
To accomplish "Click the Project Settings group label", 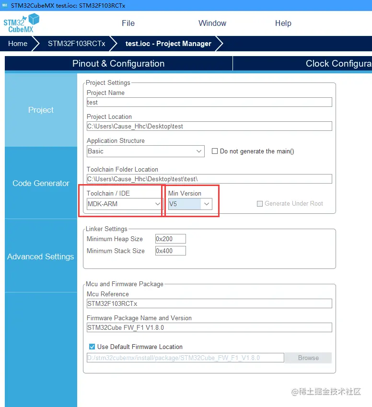I will pyautogui.click(x=108, y=82).
